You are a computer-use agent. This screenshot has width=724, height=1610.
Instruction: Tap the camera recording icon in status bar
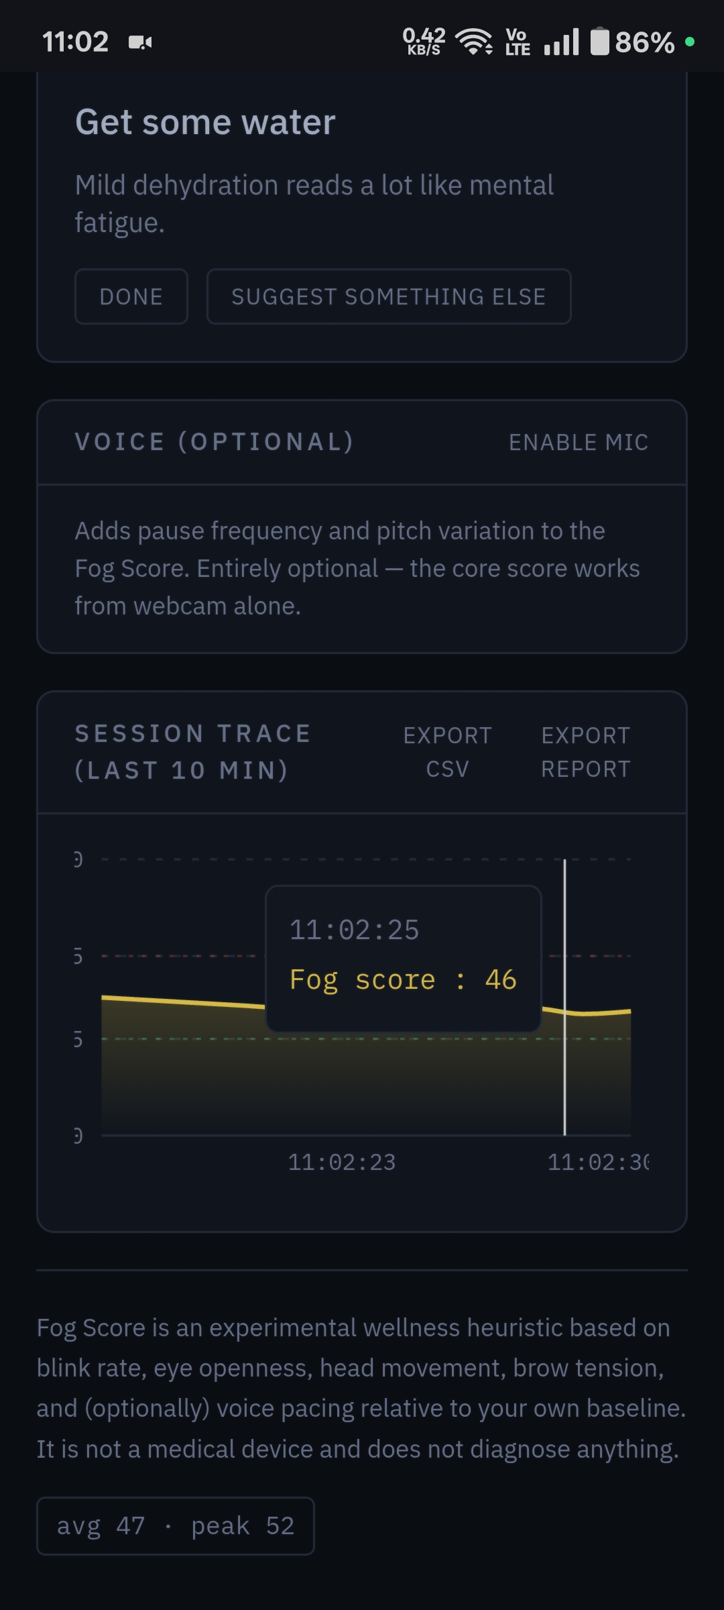140,42
